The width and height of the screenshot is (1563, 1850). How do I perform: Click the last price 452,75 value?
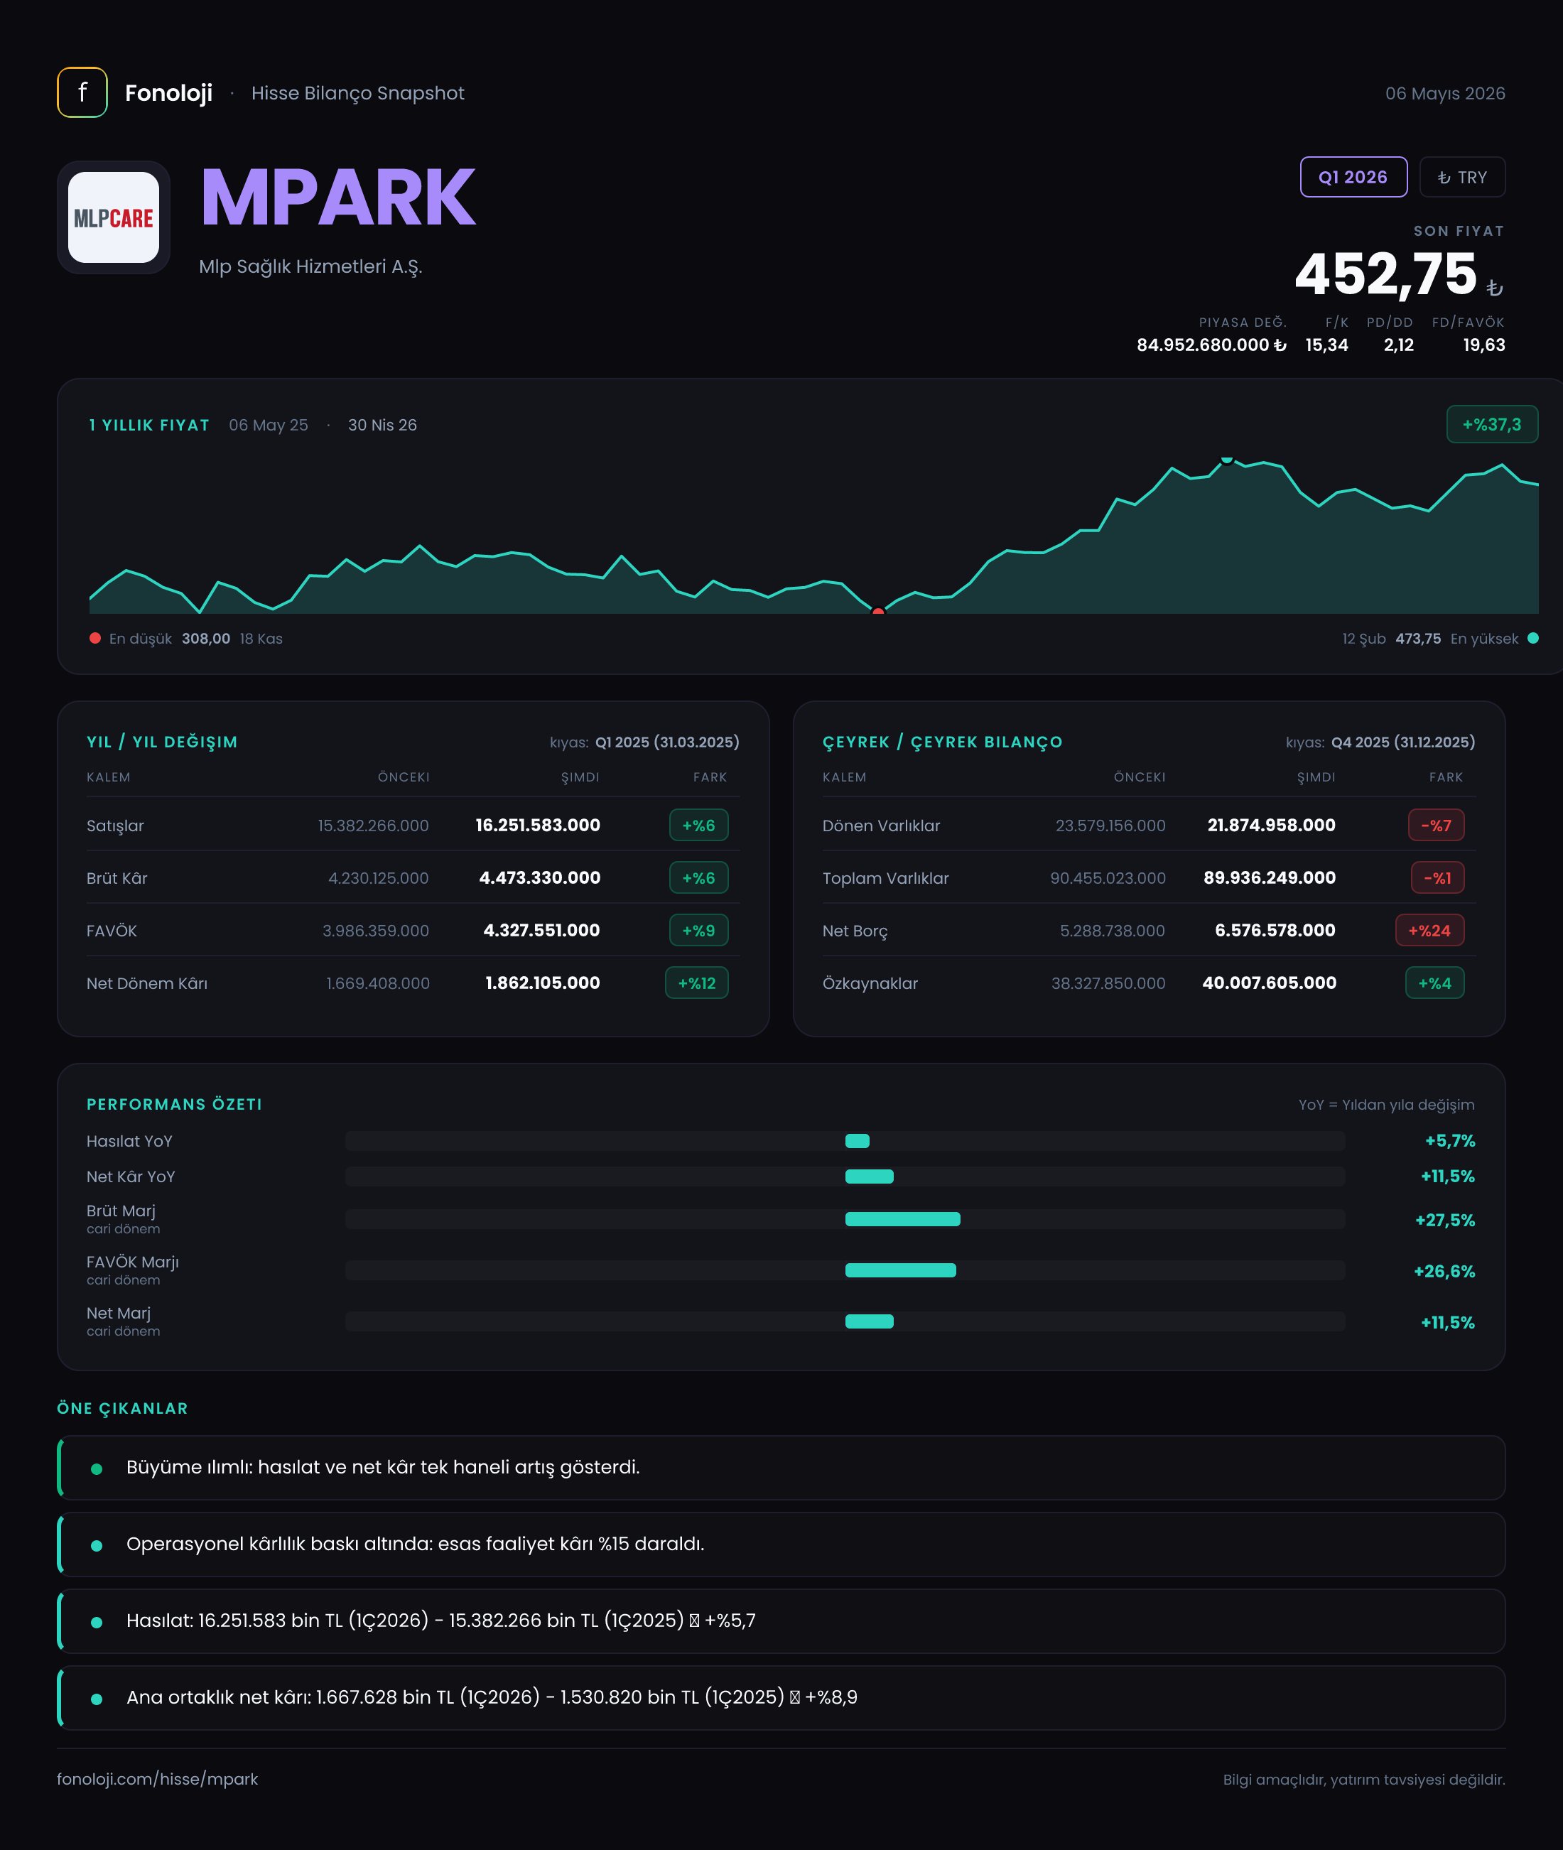point(1386,274)
